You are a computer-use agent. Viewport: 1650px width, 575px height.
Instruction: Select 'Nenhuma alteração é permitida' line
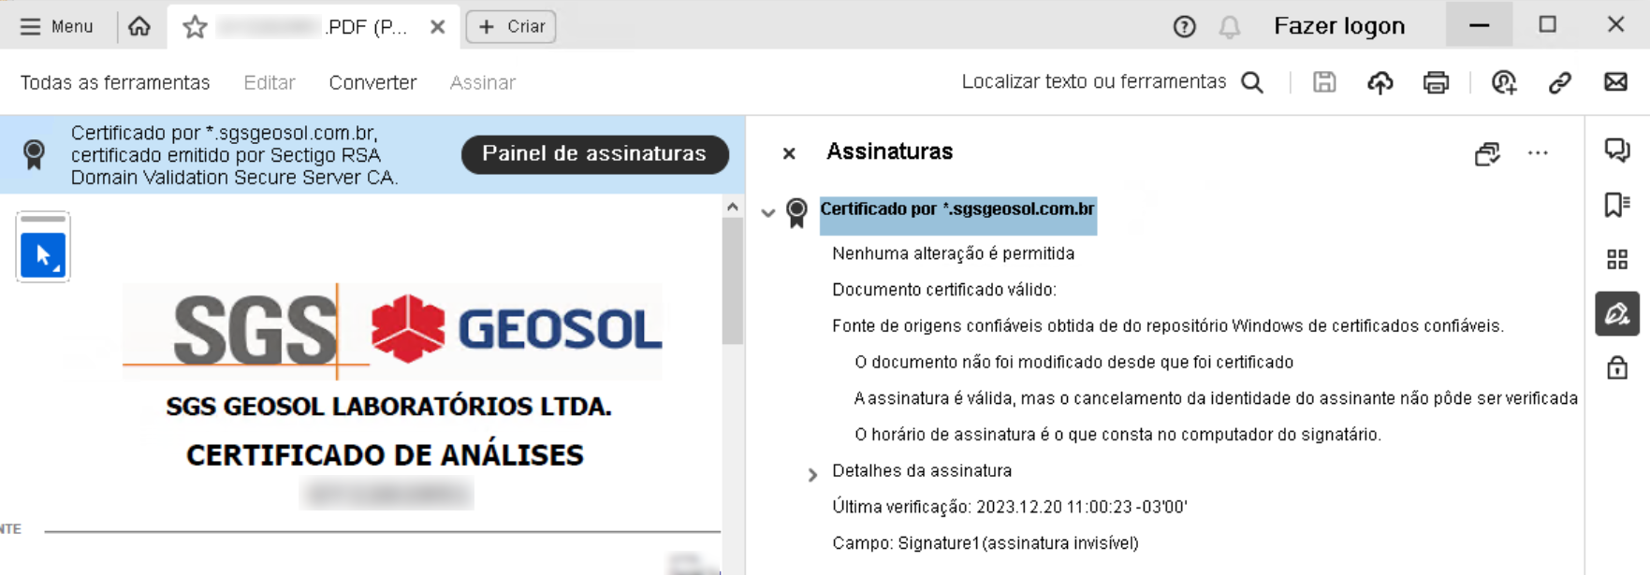coord(953,253)
